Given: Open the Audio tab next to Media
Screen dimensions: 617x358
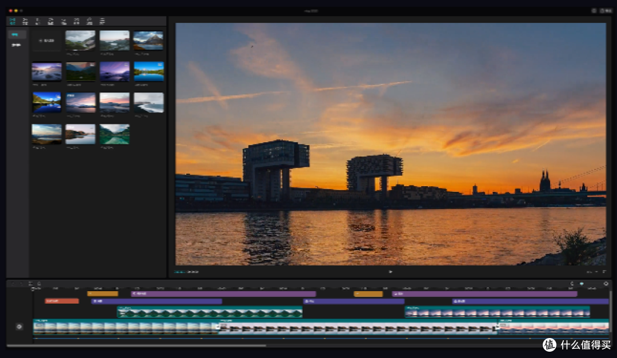Looking at the screenshot, I should click(25, 21).
